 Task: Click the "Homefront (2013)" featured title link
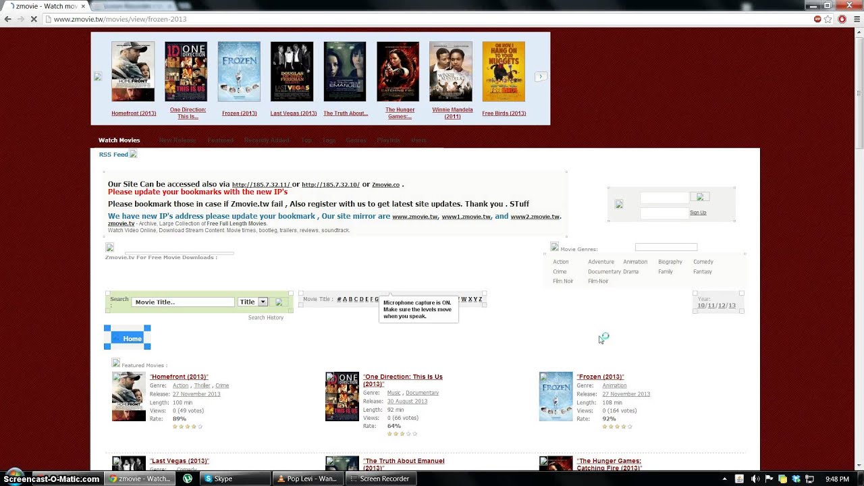179,377
